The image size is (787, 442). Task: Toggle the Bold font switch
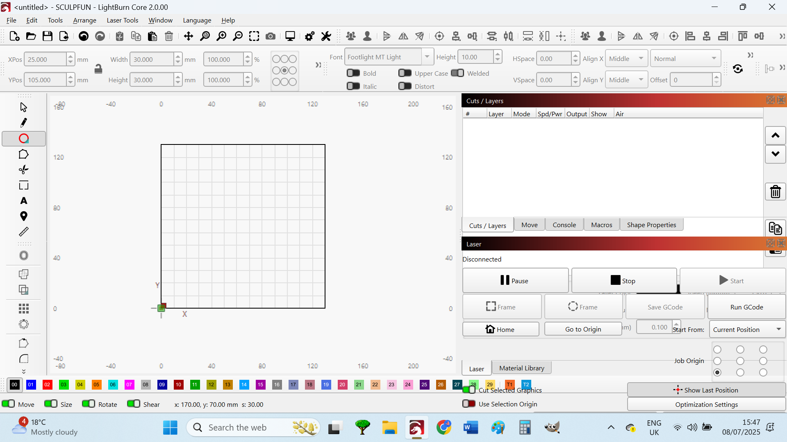click(353, 73)
